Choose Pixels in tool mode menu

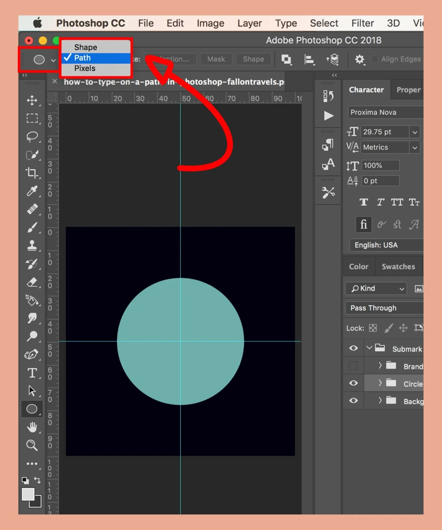pyautogui.click(x=96, y=68)
